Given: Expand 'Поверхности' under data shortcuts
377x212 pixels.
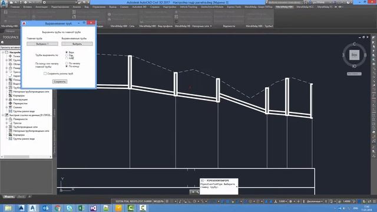Looking at the screenshot, I should 6,119.
